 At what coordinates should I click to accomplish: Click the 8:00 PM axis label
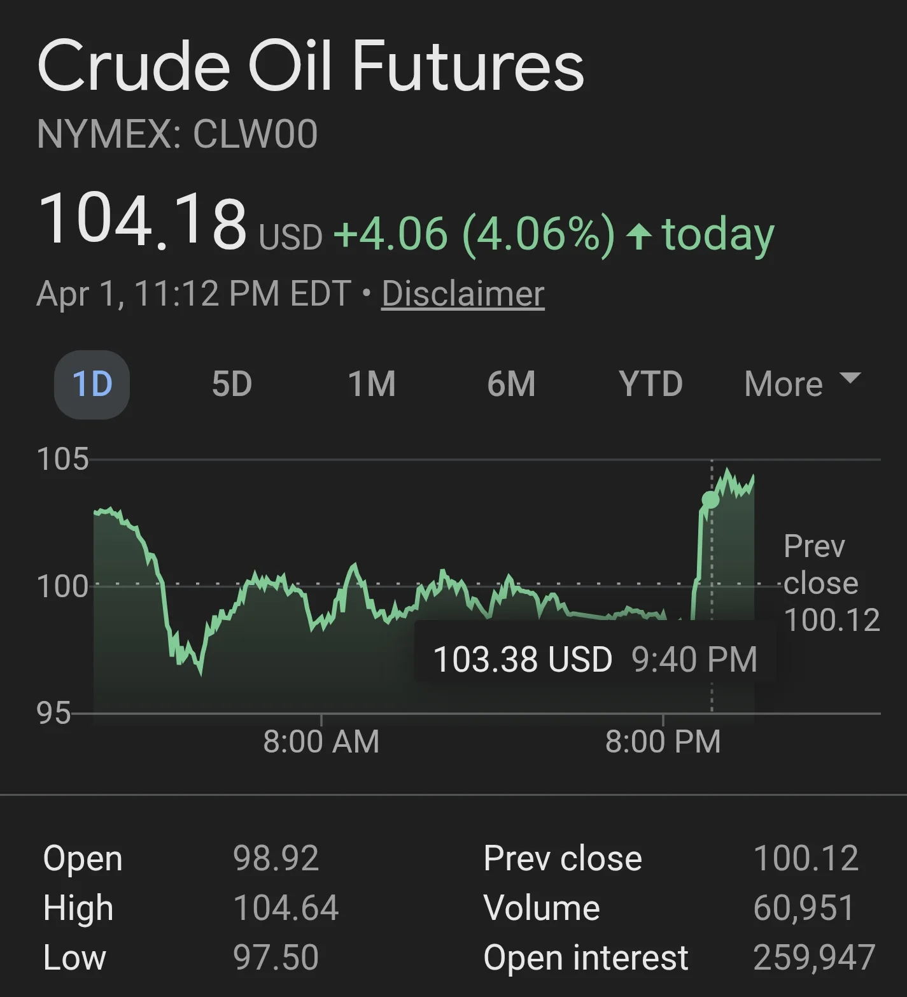pyautogui.click(x=663, y=742)
